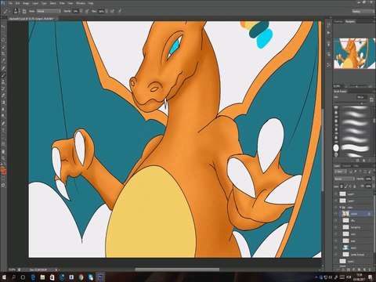Select the History Brush tool

click(3, 89)
